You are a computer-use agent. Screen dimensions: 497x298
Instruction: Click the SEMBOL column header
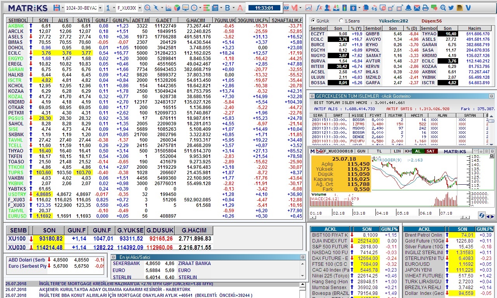point(17,20)
